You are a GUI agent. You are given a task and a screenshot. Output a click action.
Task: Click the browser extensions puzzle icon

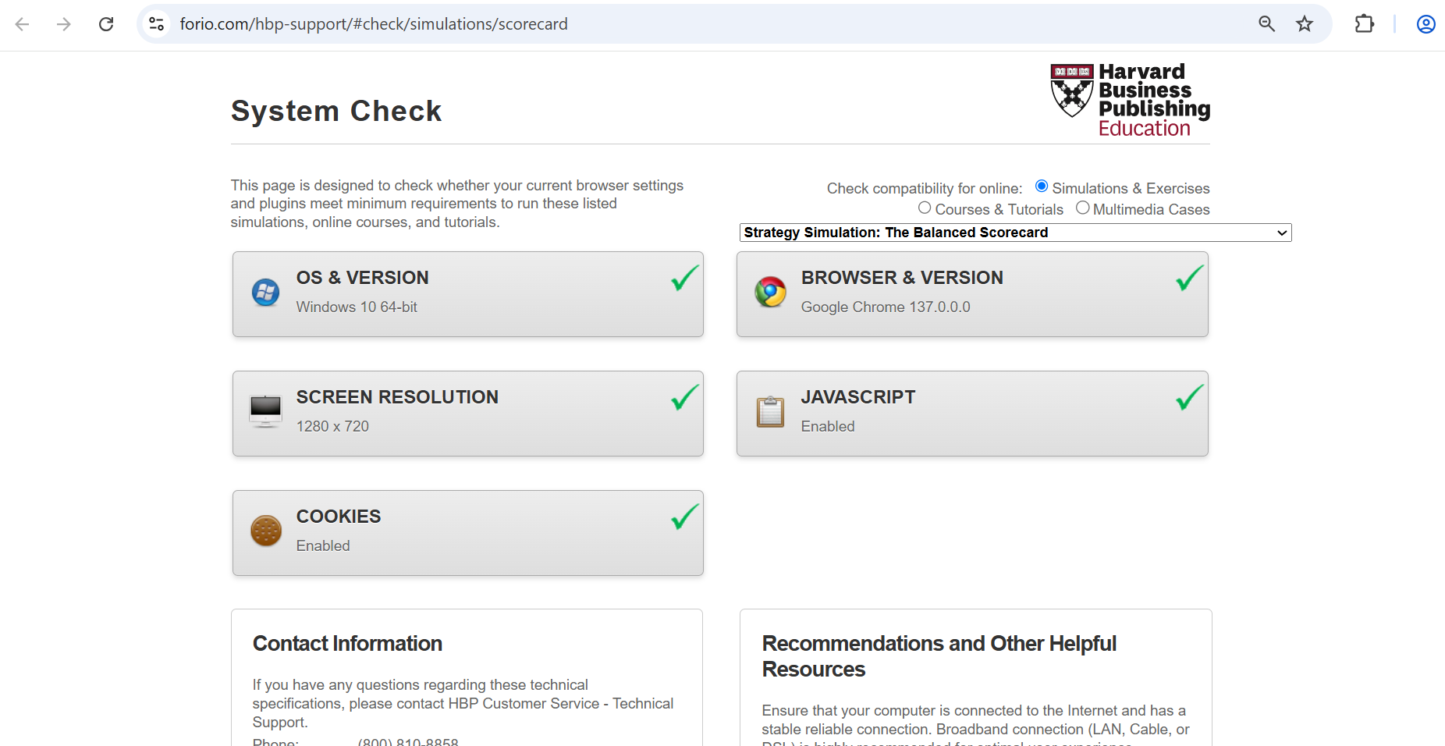[1365, 23]
